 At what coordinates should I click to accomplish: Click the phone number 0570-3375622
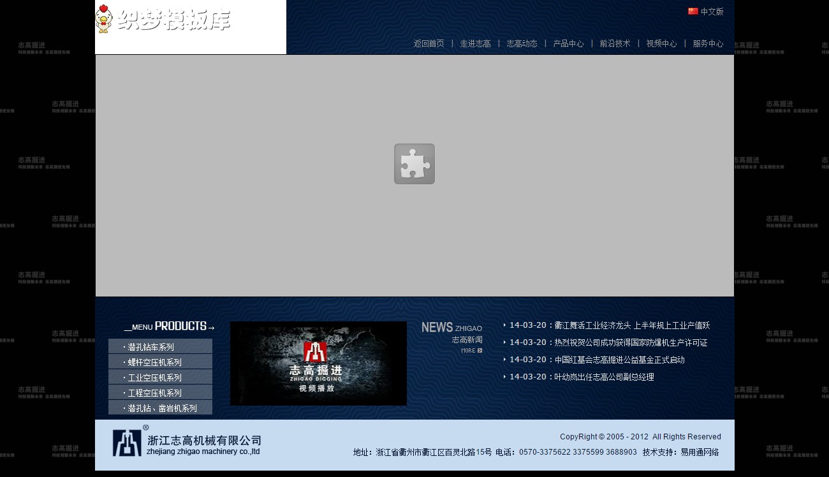(x=545, y=452)
